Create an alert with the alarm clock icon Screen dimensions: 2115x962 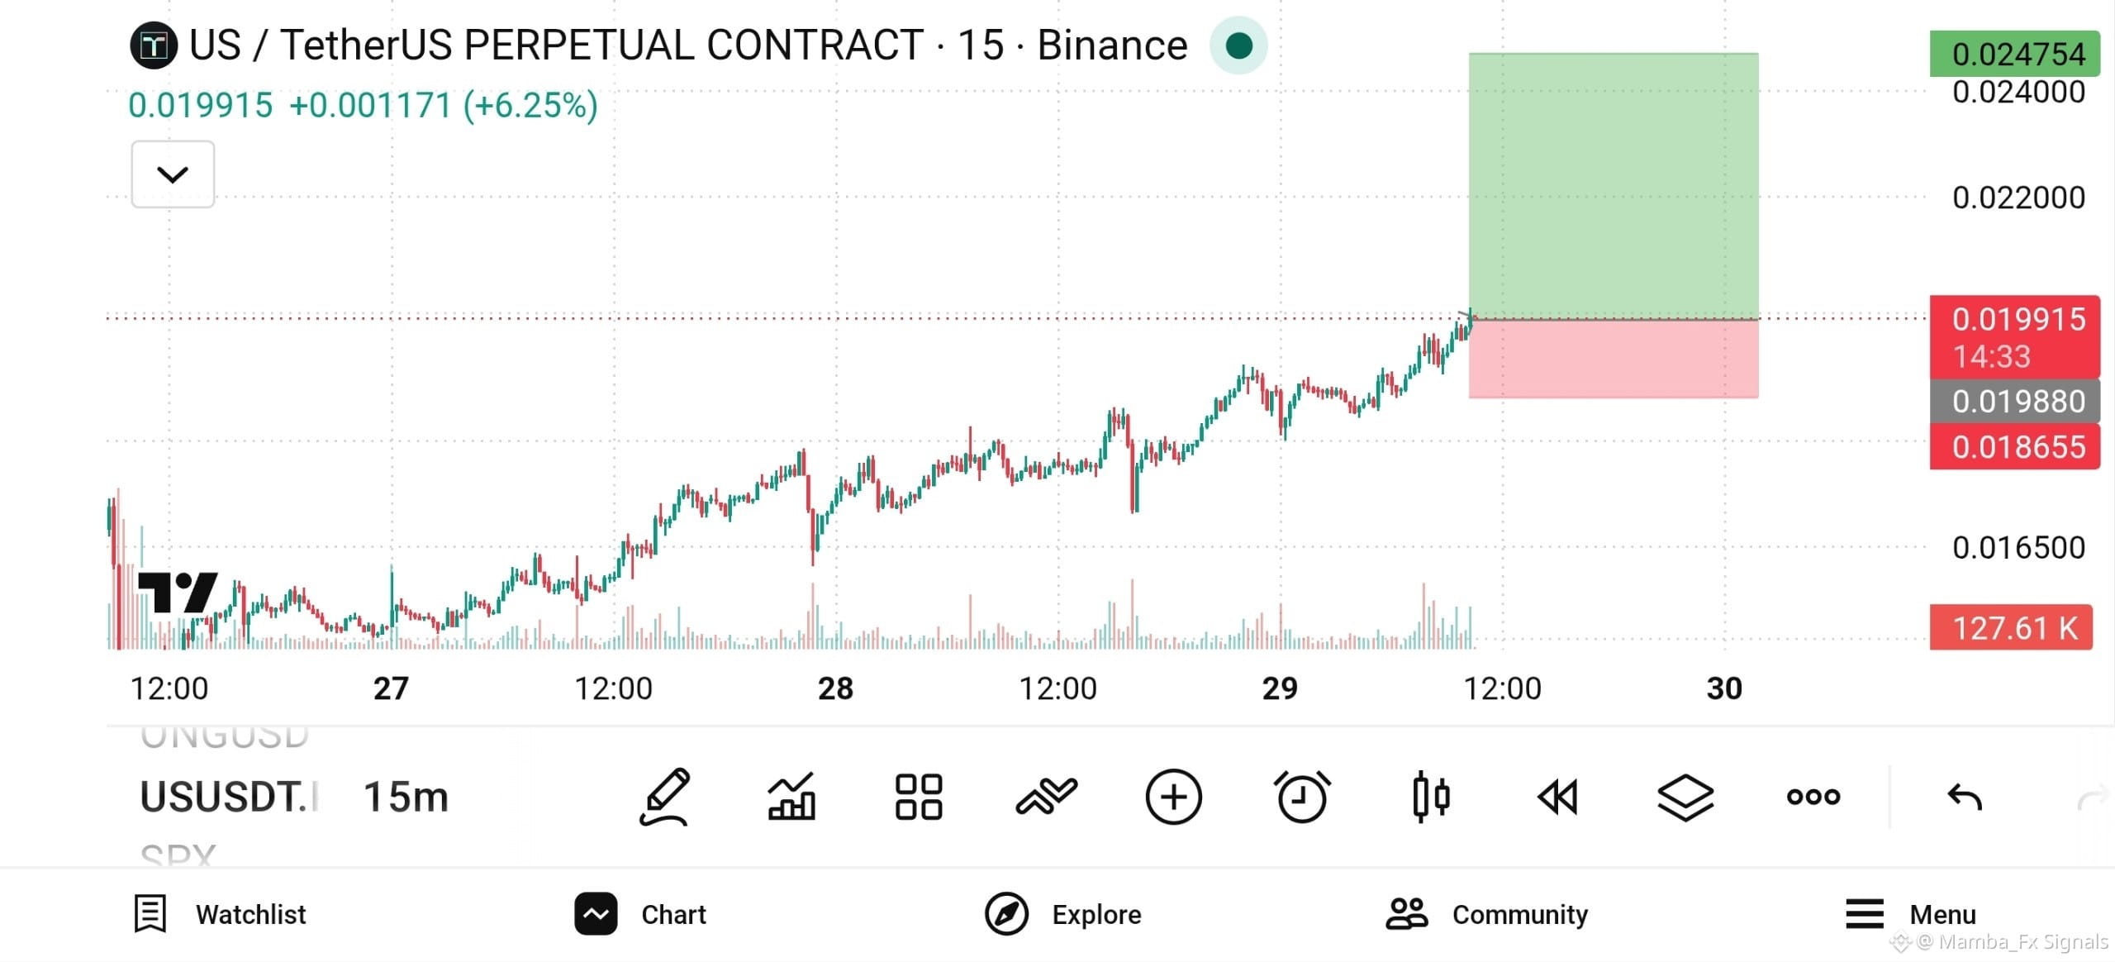pos(1302,797)
